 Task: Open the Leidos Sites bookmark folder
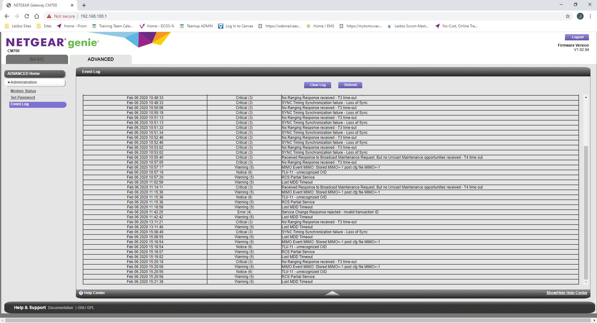(x=18, y=26)
